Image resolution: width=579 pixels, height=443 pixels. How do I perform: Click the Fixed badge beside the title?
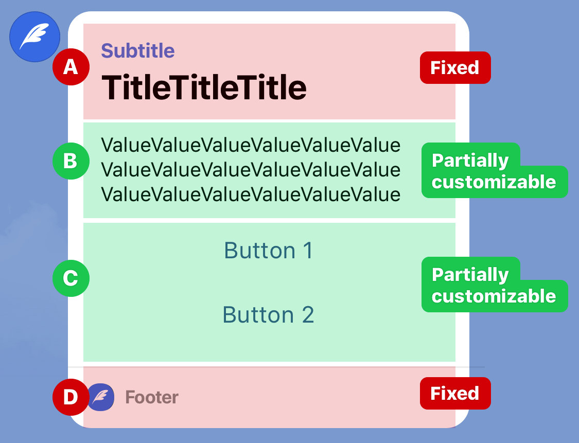point(455,67)
